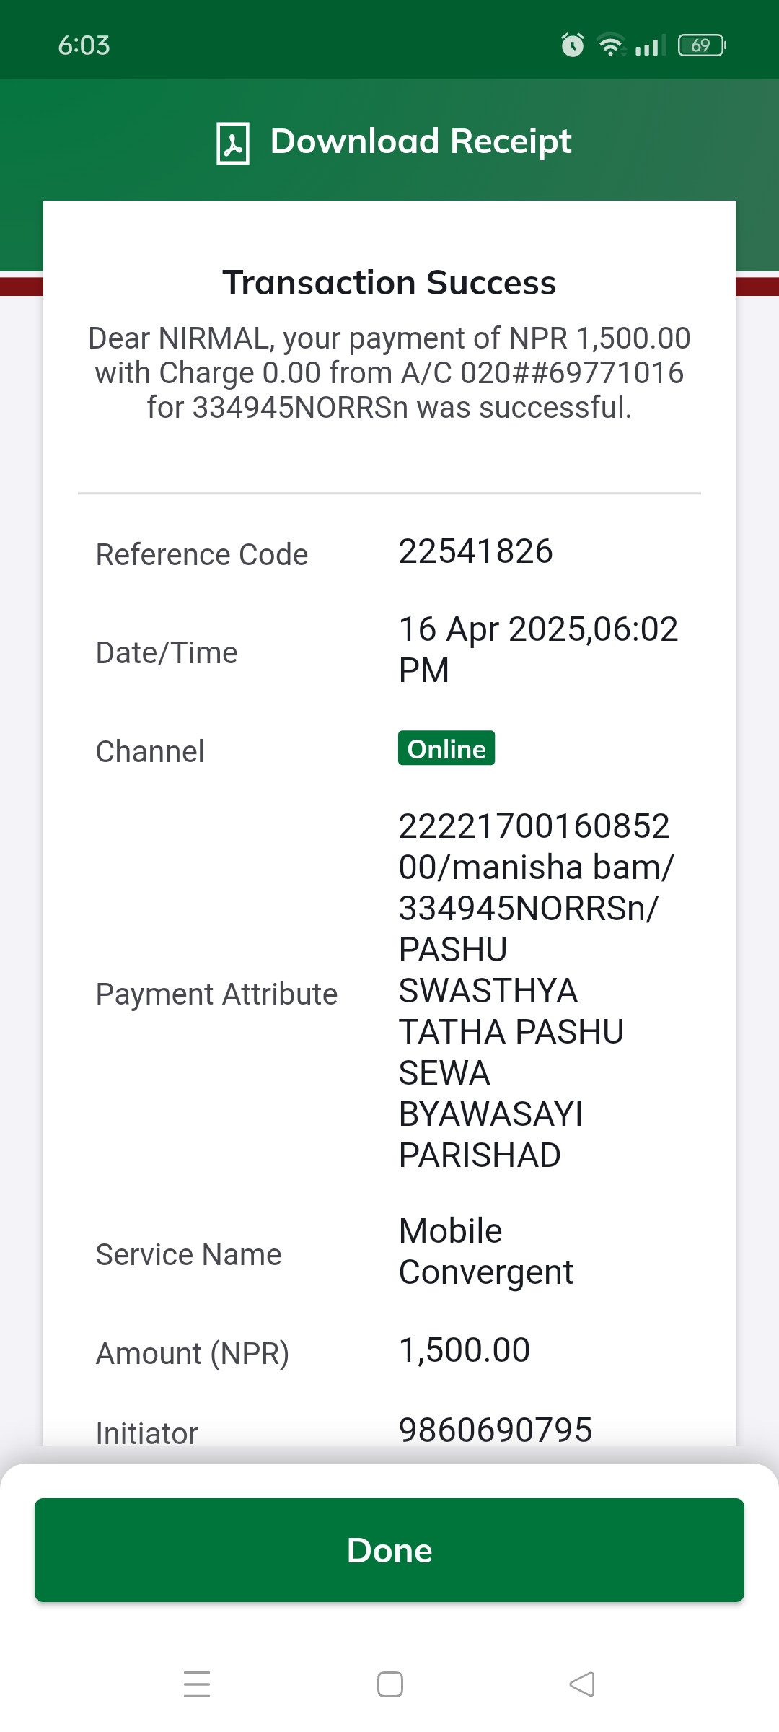Tap the Payment Attribute label
779x1732 pixels.
(216, 994)
